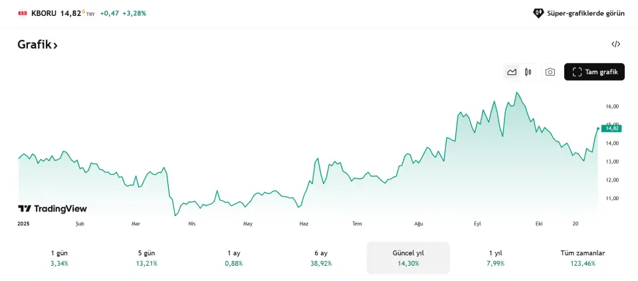Choose the 1 ay range tab

234,258
